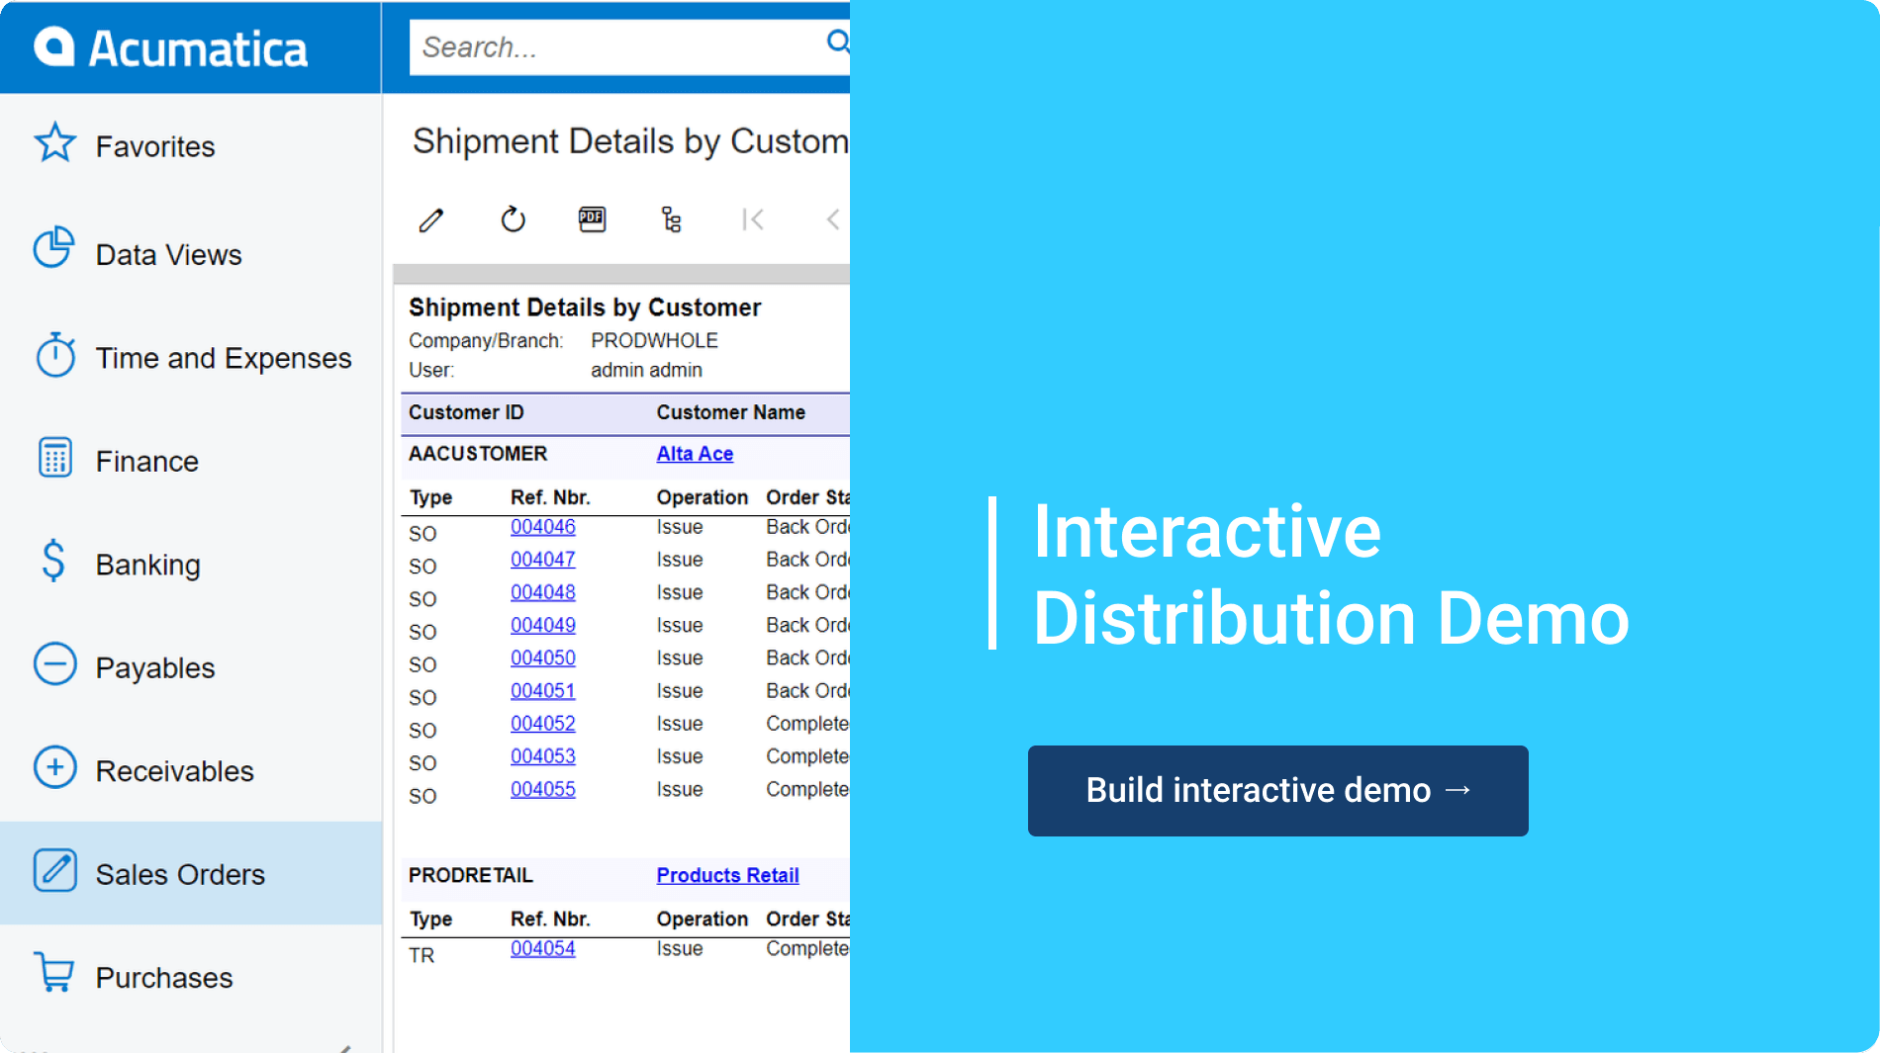This screenshot has height=1053, width=1880.
Task: Select the Sales Orders menu item
Action: click(180, 875)
